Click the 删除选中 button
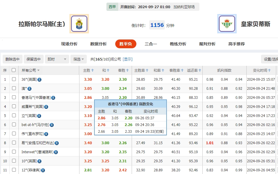 click(12, 59)
